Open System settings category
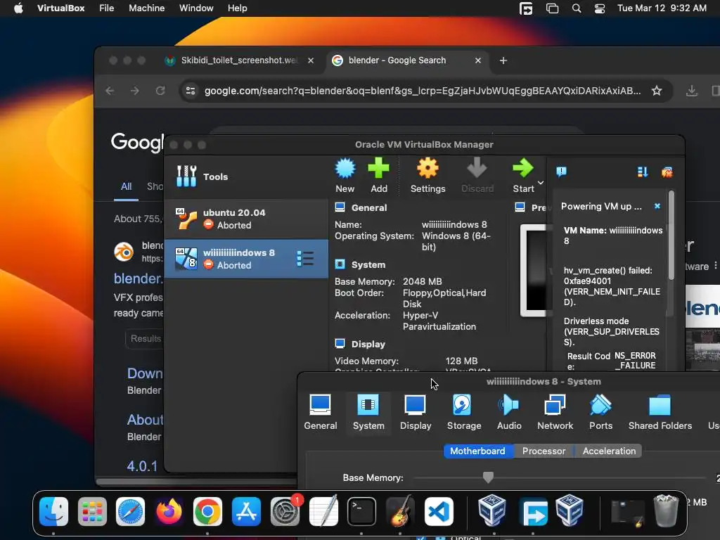The width and height of the screenshot is (720, 540). (x=368, y=412)
